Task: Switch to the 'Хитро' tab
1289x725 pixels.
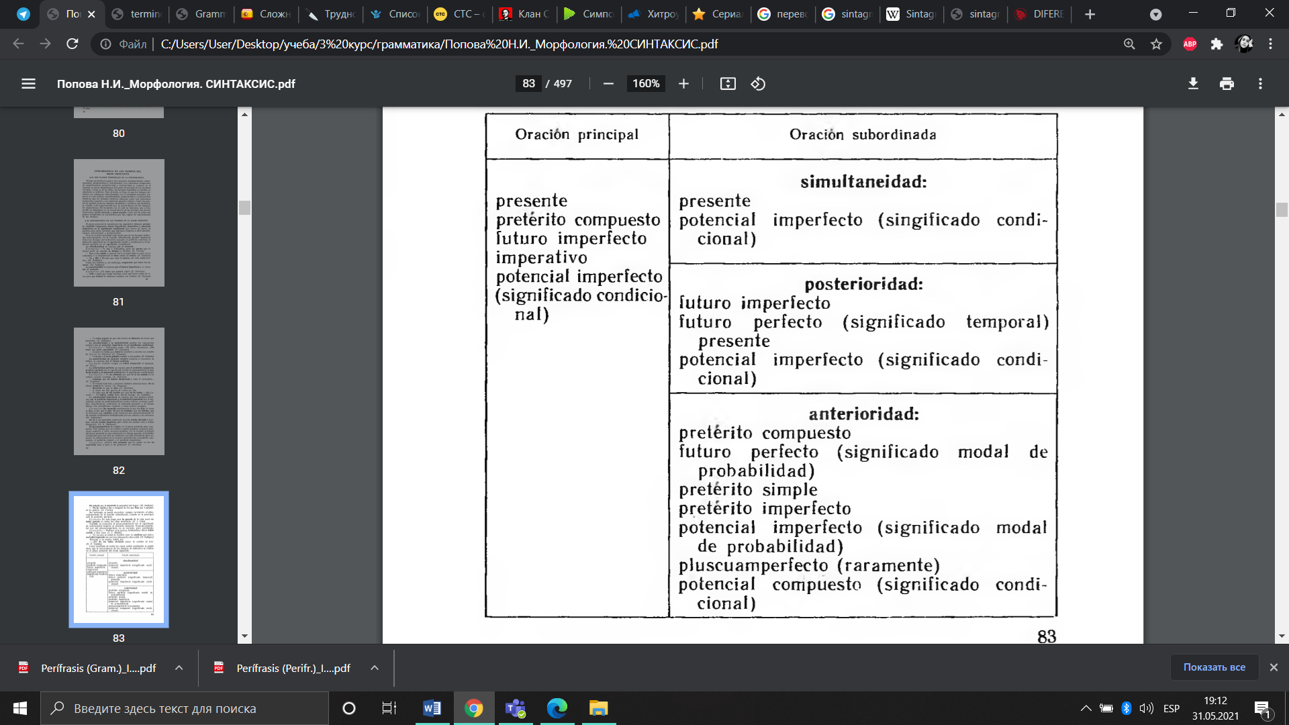Action: [653, 14]
